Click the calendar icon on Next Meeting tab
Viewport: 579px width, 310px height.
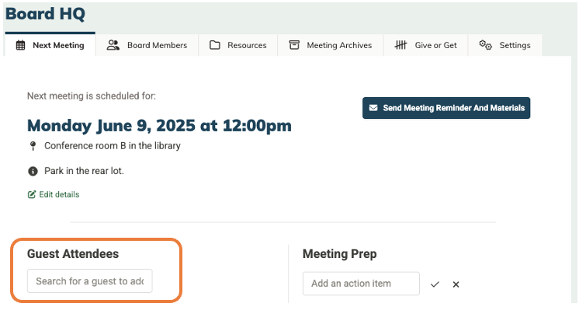click(x=21, y=45)
